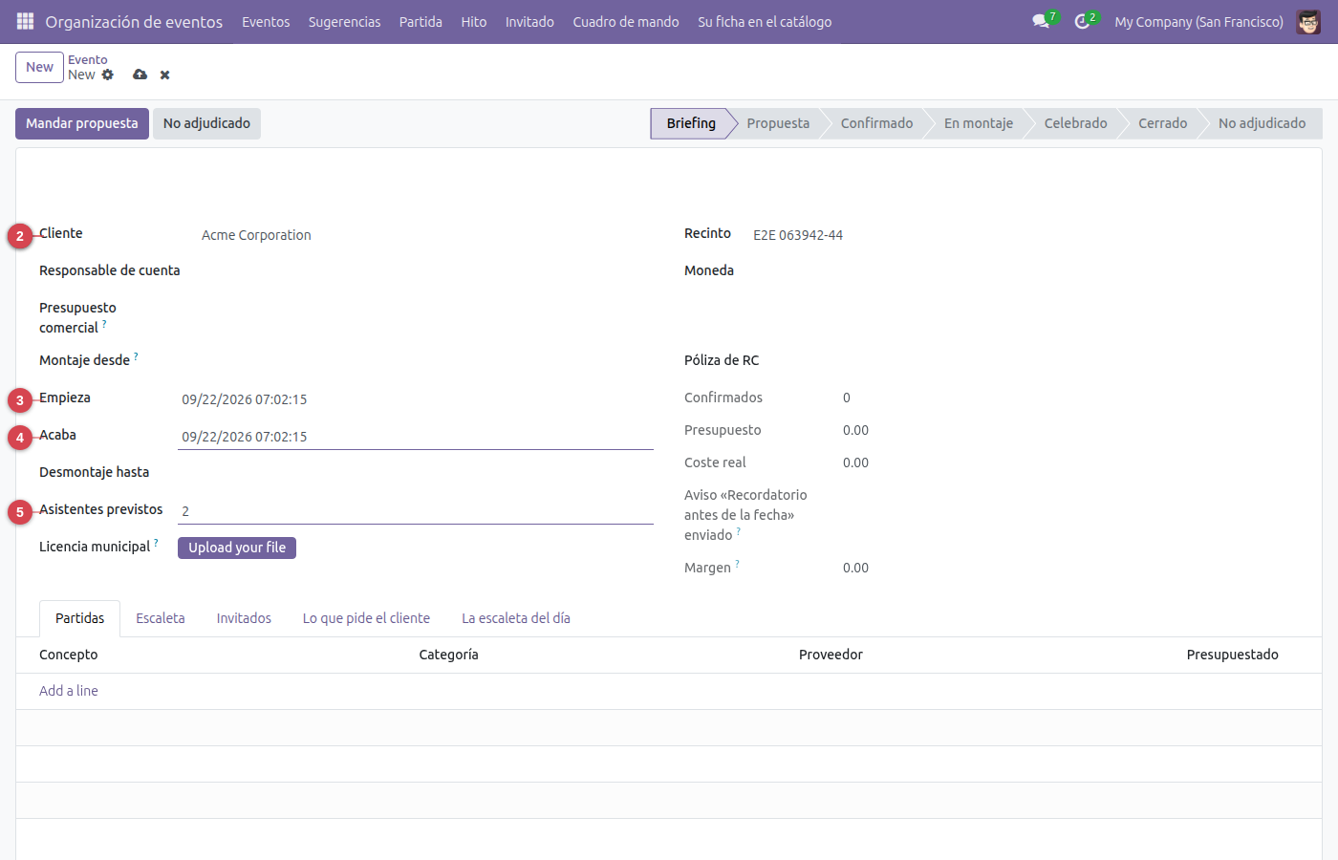Save record manually with cloud icon
Viewport: 1338px width, 860px height.
click(140, 75)
